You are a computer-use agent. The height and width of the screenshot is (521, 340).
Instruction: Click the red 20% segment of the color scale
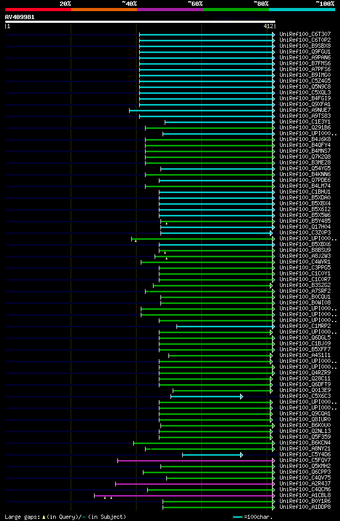click(x=38, y=10)
